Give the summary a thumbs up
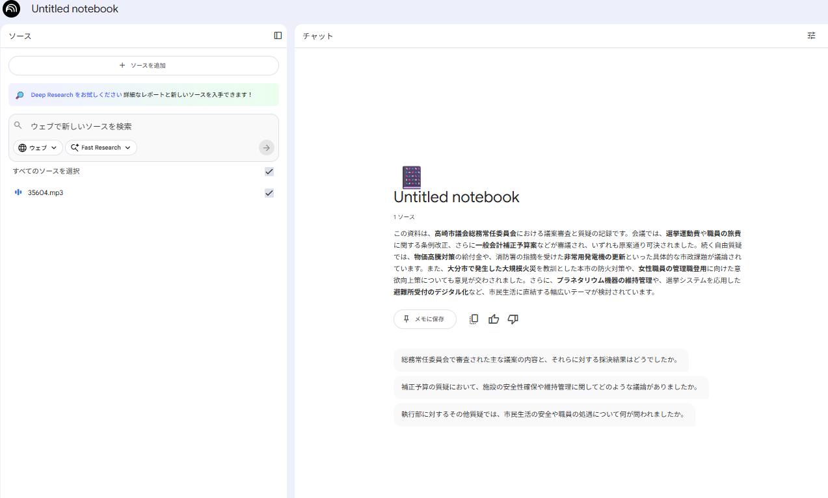828x498 pixels. pyautogui.click(x=494, y=319)
